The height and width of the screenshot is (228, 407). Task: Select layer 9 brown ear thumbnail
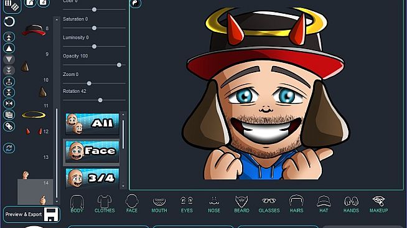(x=25, y=67)
